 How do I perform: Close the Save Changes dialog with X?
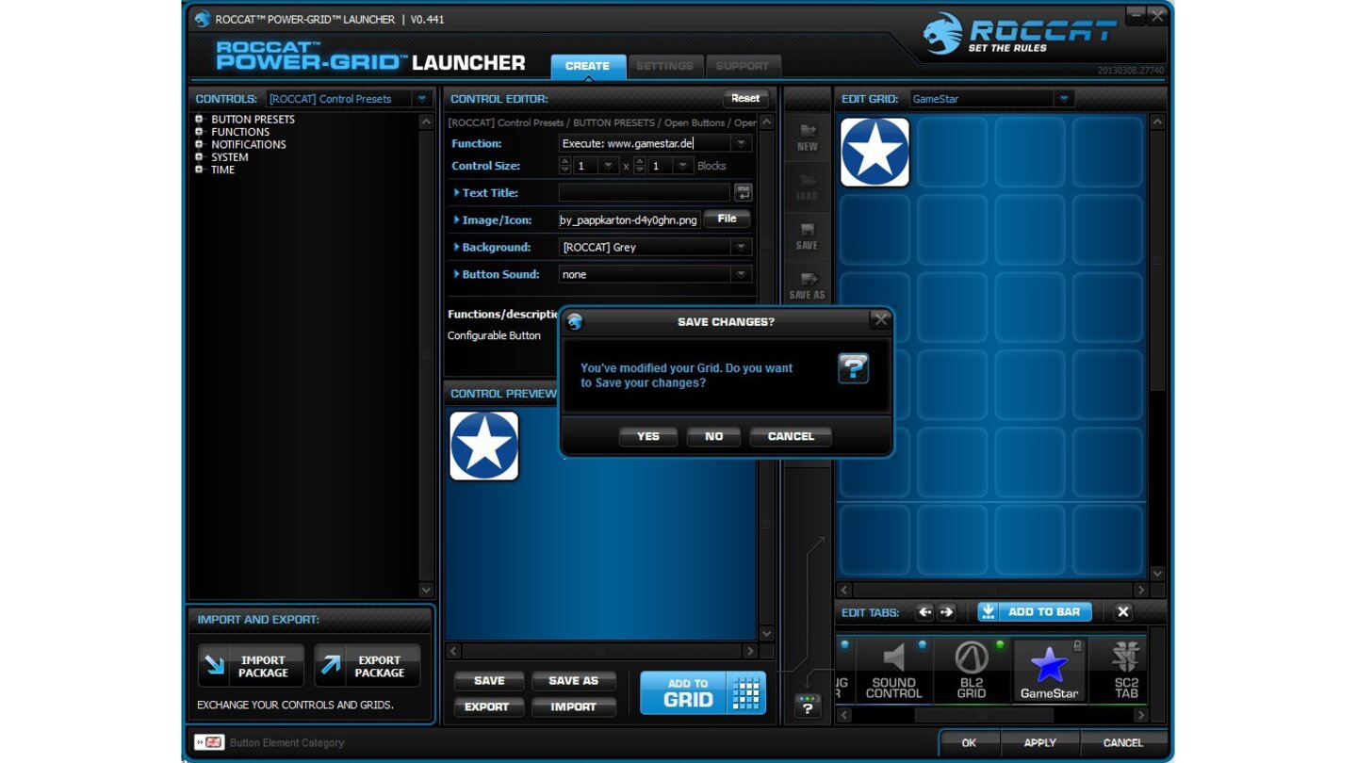tap(880, 319)
